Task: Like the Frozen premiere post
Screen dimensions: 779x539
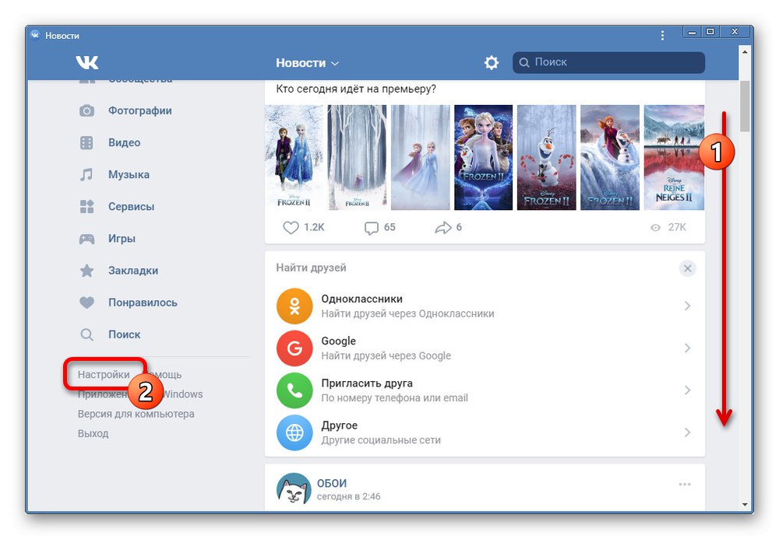Action: [x=291, y=228]
